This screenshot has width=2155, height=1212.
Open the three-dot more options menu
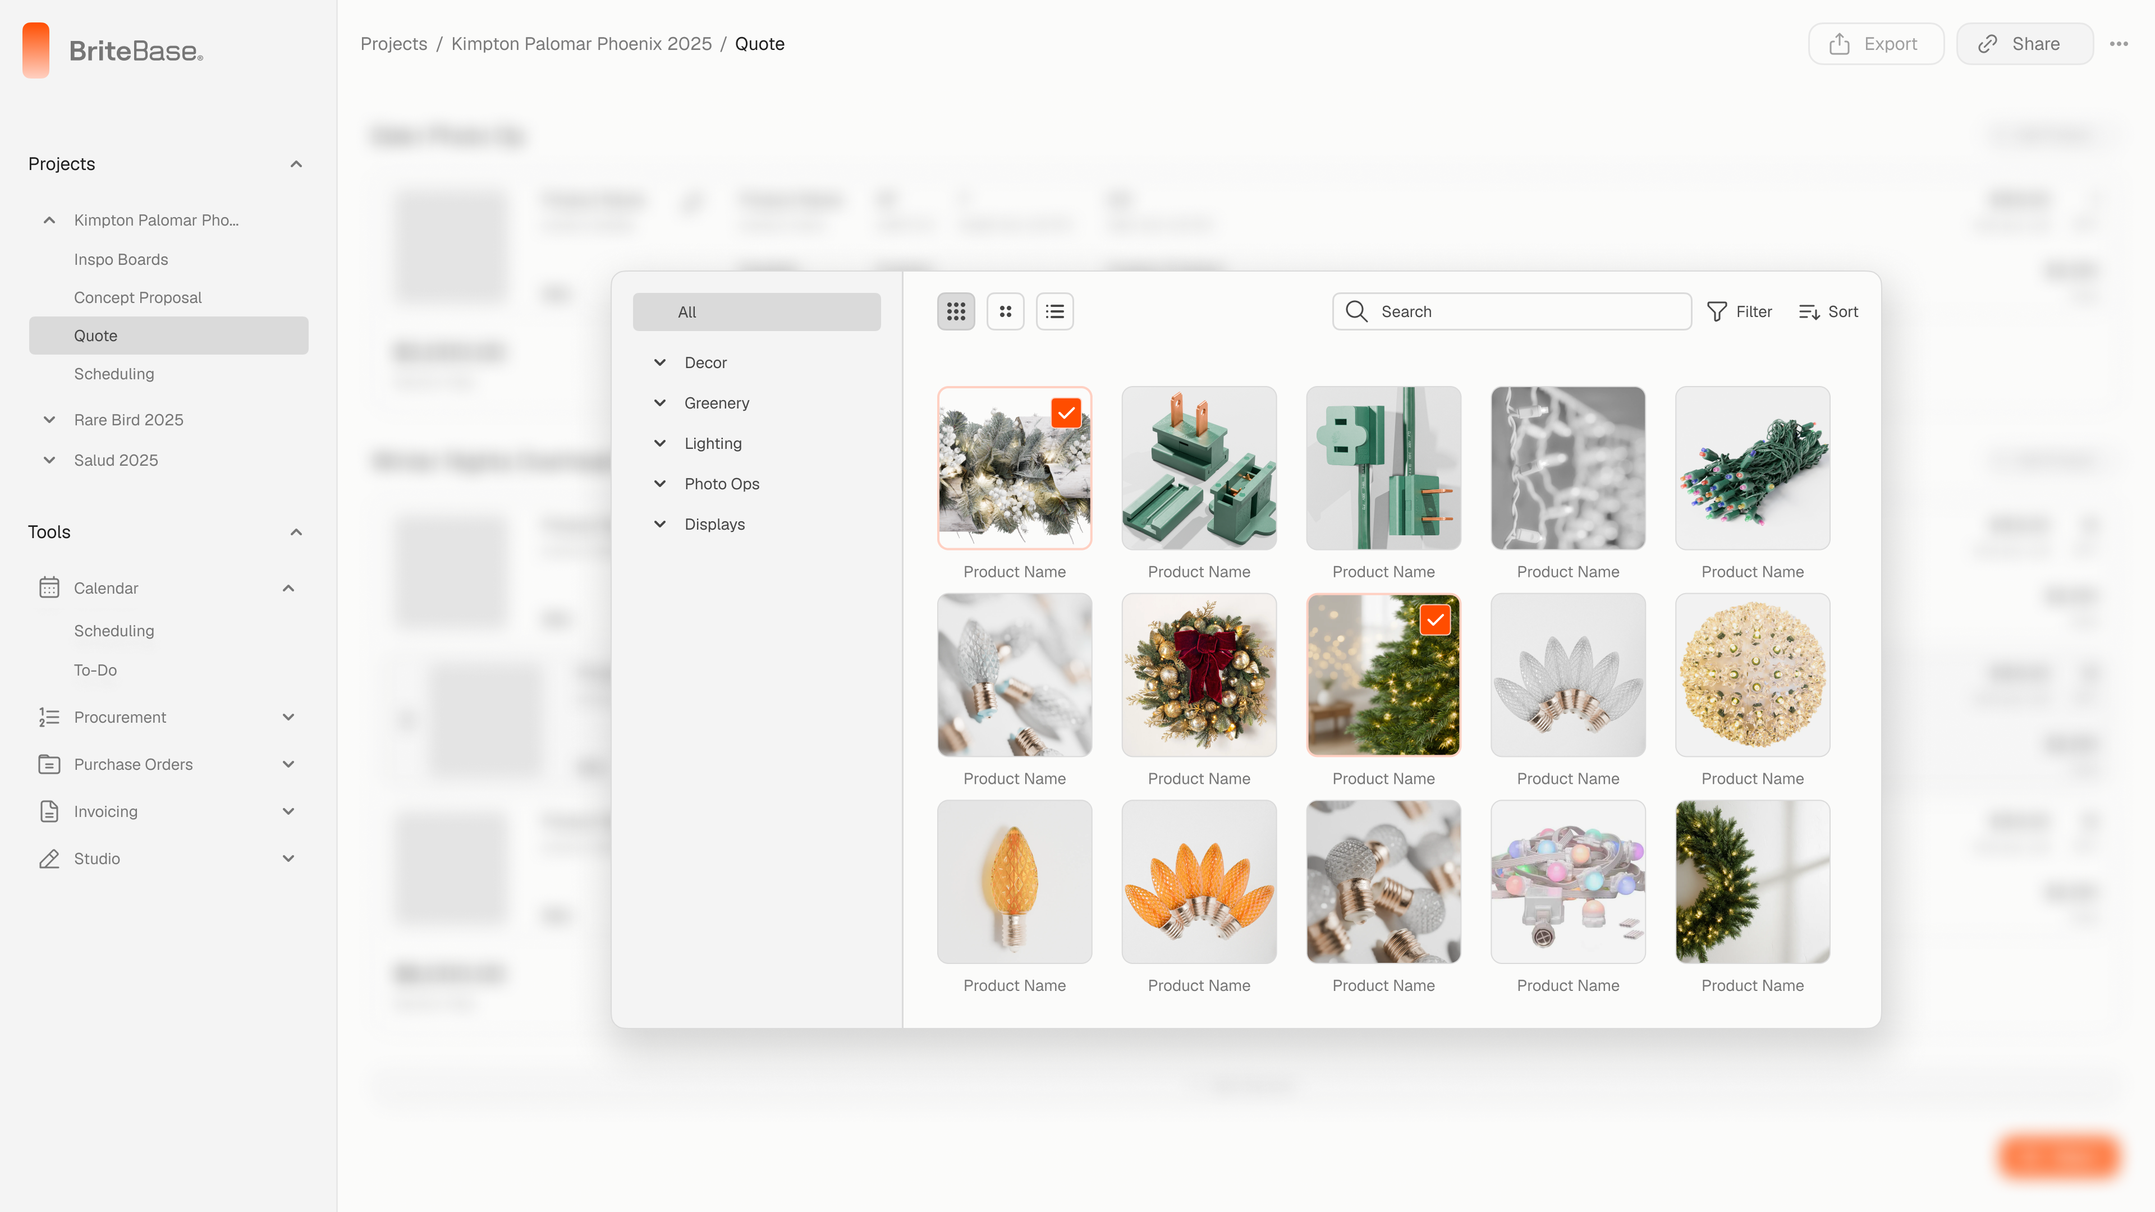point(2118,44)
